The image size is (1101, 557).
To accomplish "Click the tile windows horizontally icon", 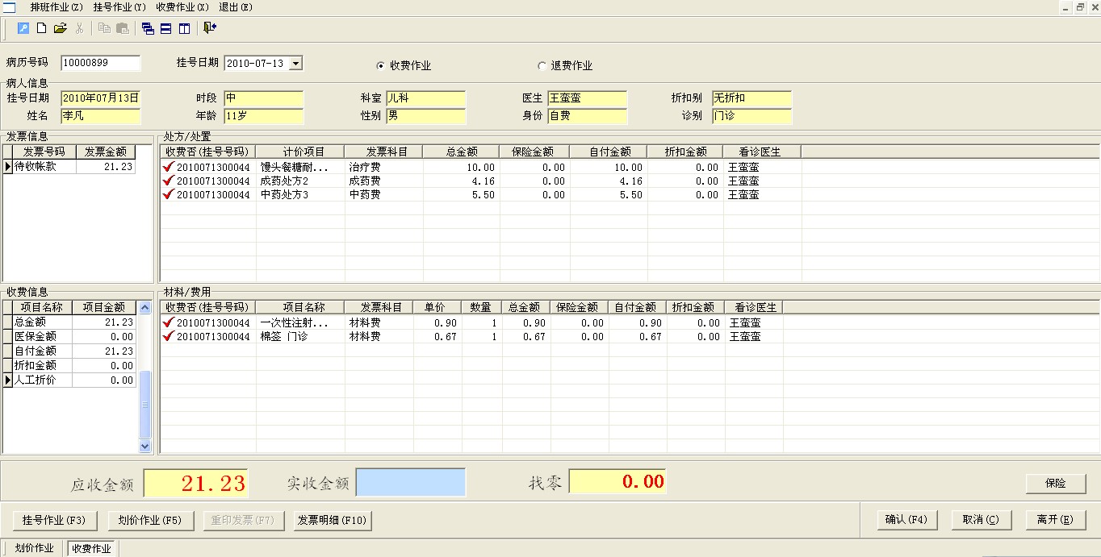I will pyautogui.click(x=165, y=28).
